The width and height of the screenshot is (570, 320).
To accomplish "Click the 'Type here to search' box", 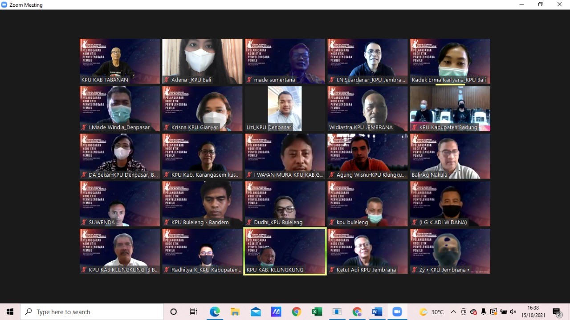I will [x=92, y=312].
